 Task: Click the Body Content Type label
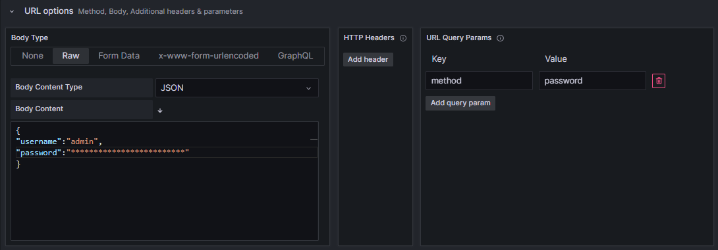[x=49, y=87]
